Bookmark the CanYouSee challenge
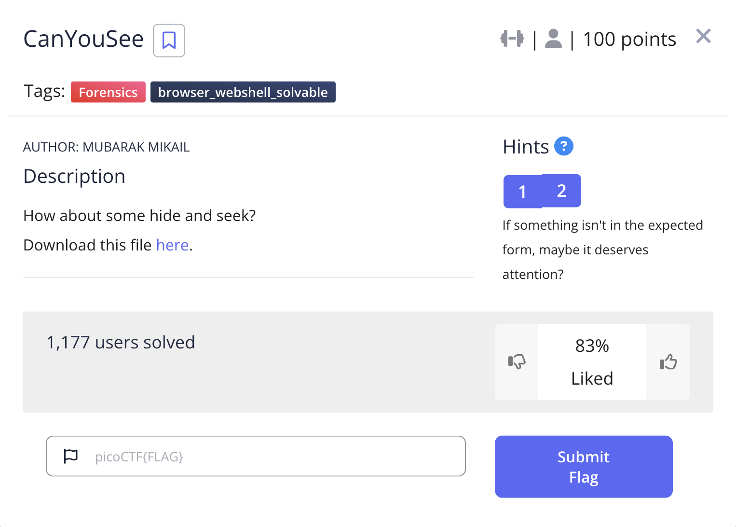This screenshot has width=736, height=527. point(169,41)
